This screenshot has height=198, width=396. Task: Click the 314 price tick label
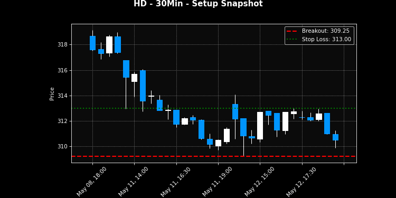pos(62,96)
